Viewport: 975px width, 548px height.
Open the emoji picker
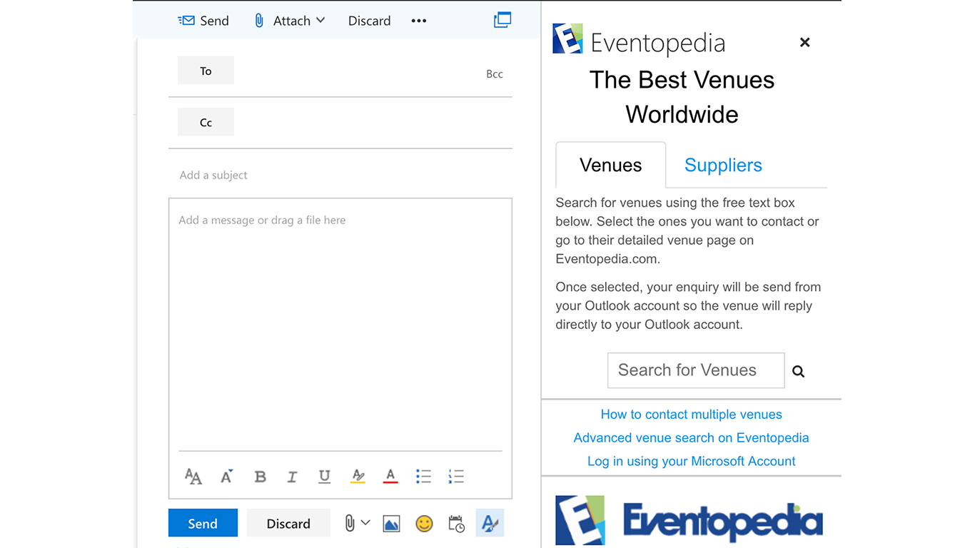(424, 524)
